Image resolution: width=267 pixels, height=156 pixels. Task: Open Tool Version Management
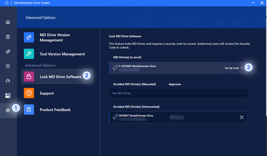[62, 54]
